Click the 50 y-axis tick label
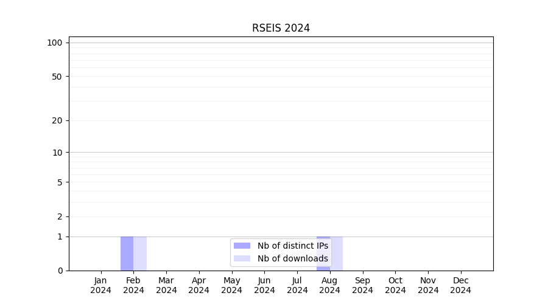 pos(57,77)
